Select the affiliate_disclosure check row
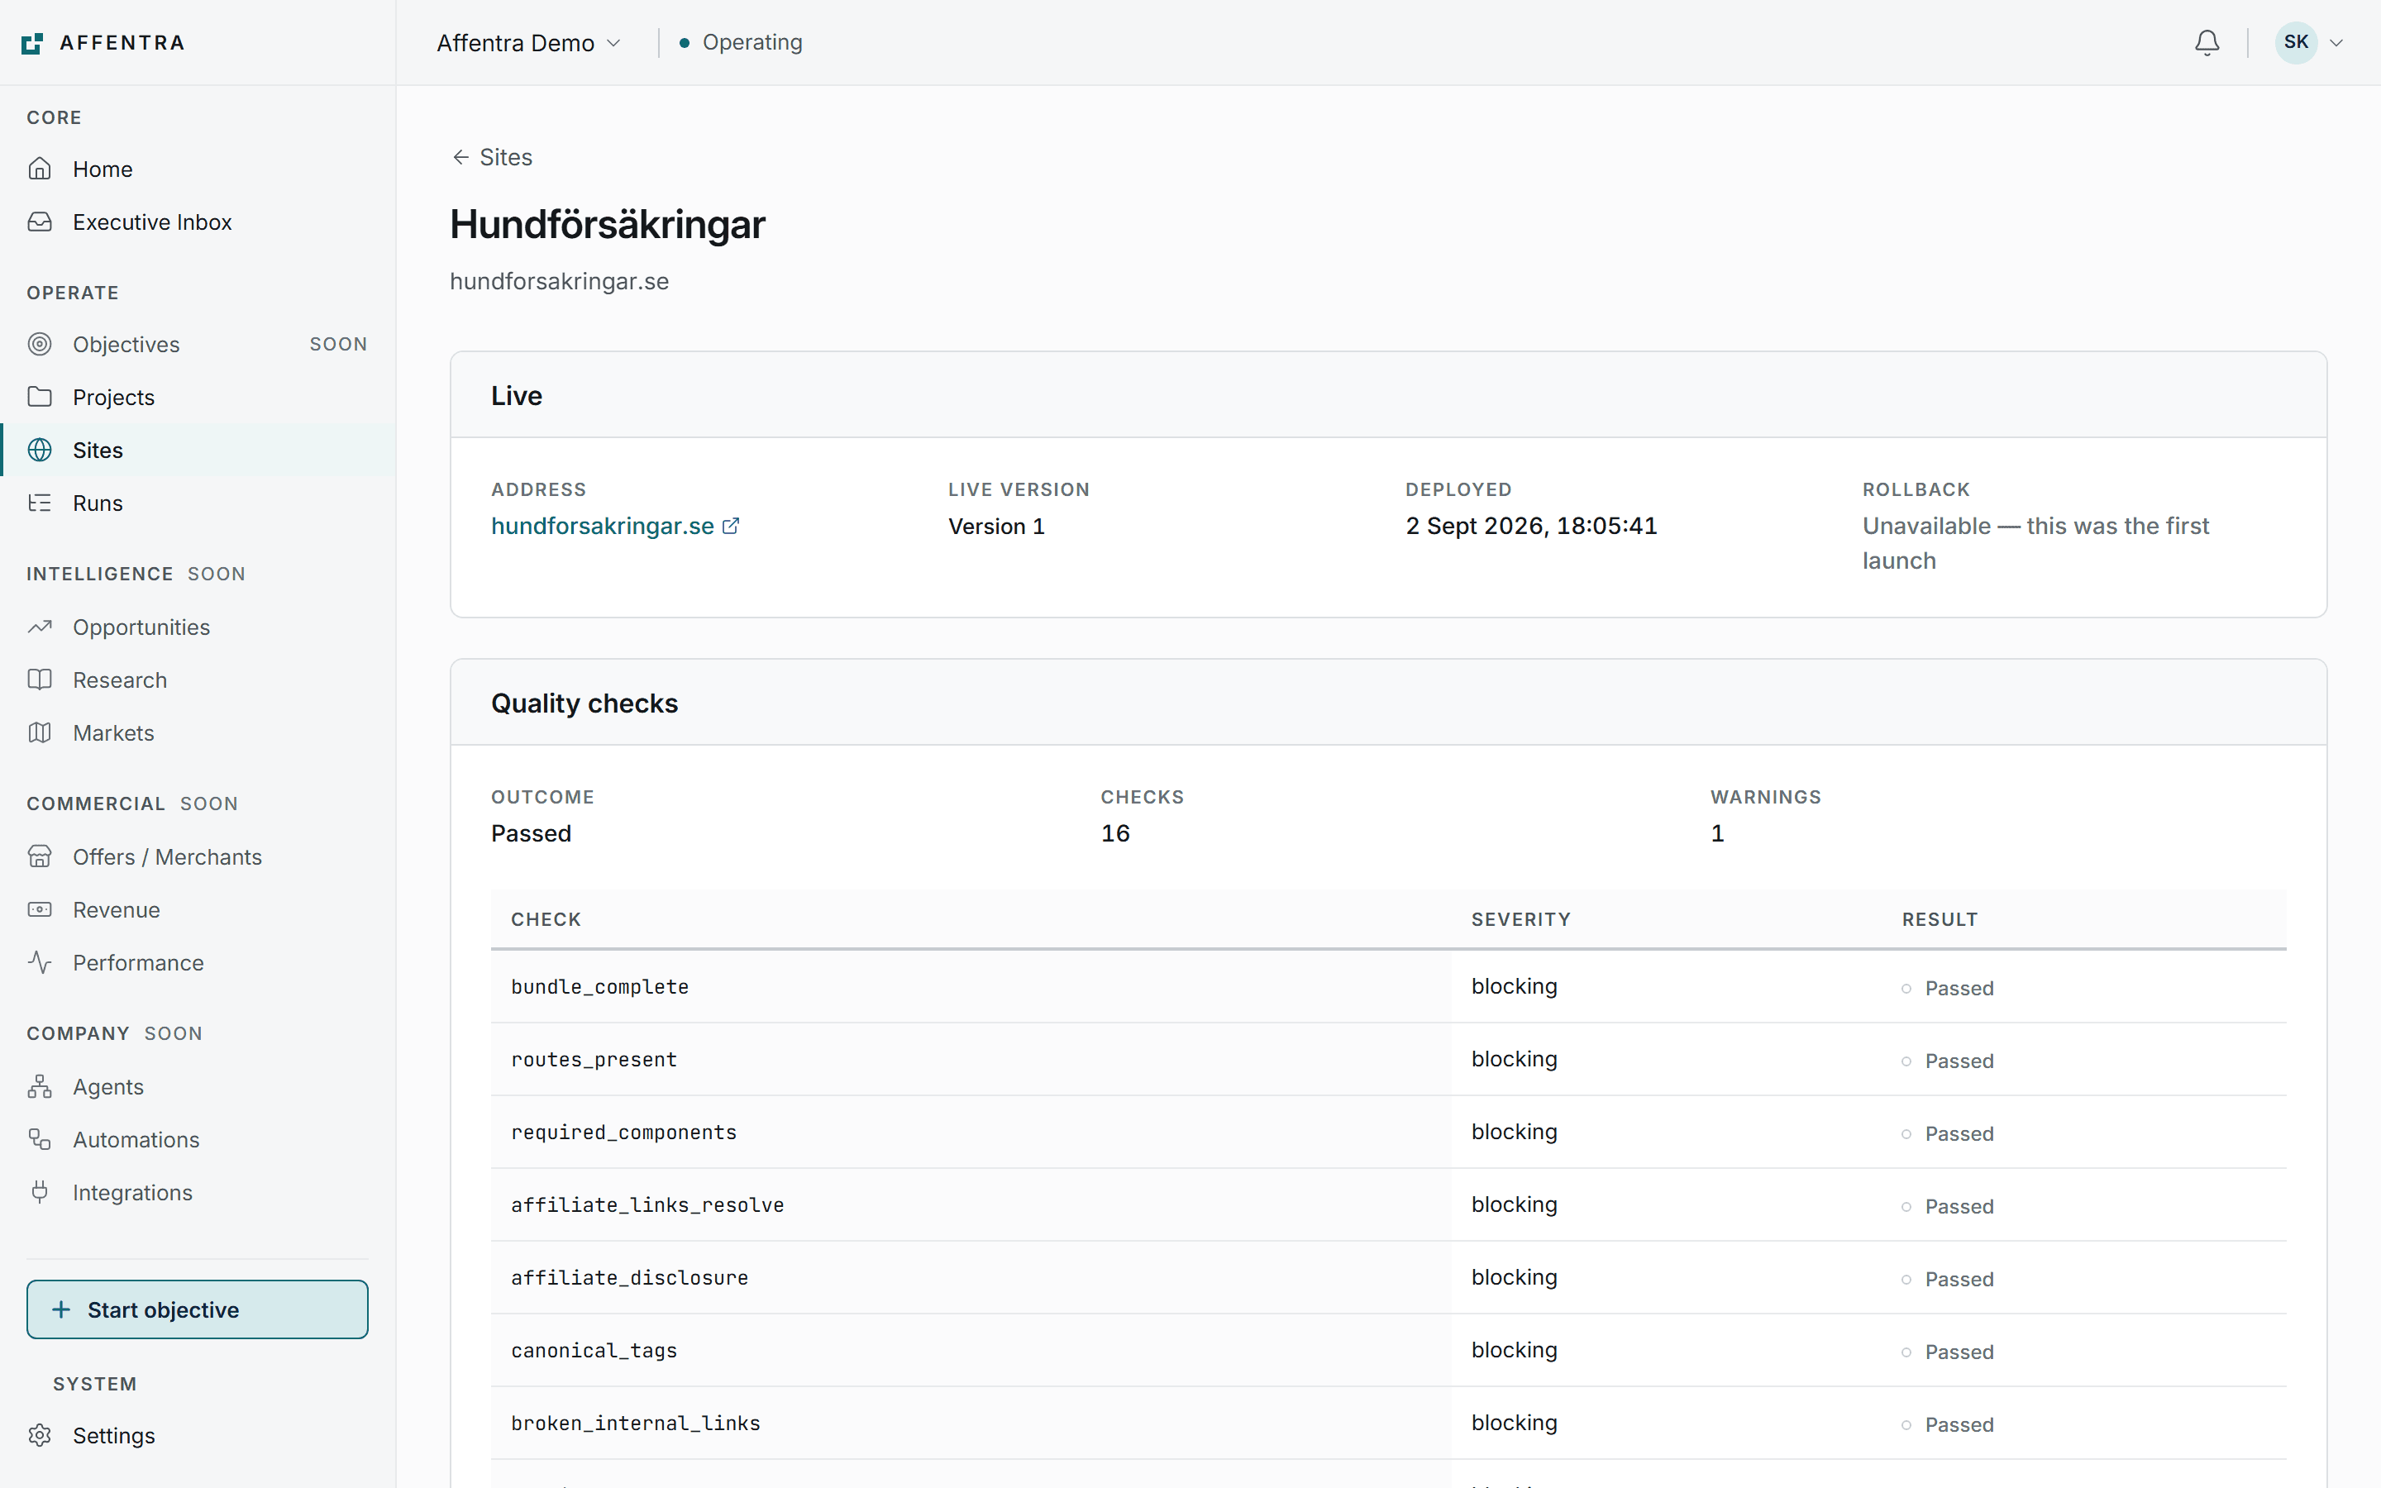The width and height of the screenshot is (2381, 1488). (1388, 1277)
